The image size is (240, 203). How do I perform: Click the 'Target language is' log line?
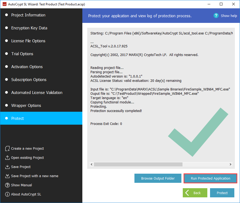[x=109, y=98]
